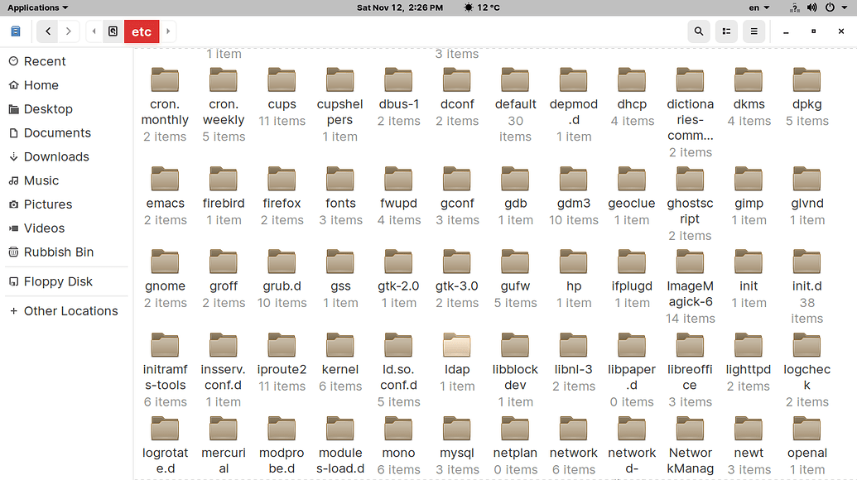857x480 pixels.
Task: Go to Home in the sidebar
Action: tap(67, 85)
